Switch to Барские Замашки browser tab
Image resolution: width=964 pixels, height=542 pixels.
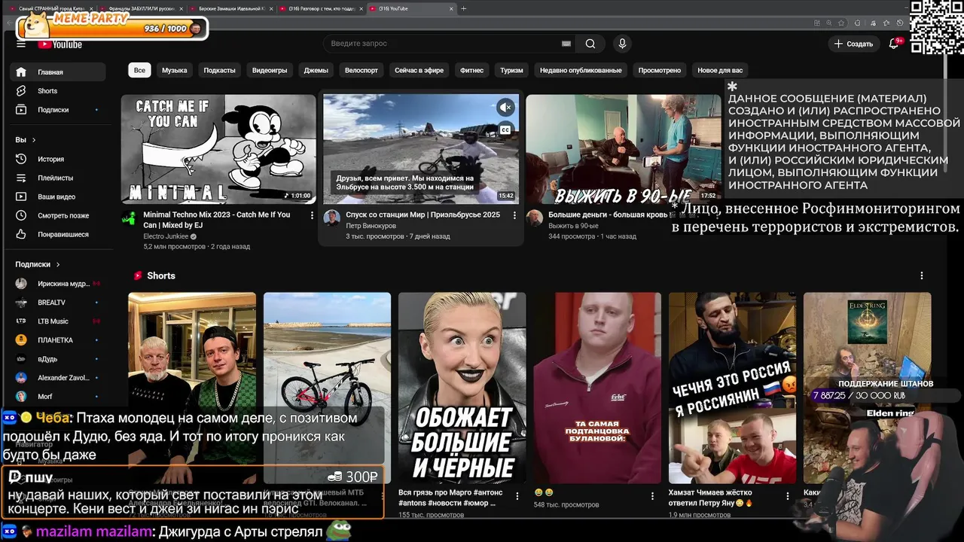pos(230,8)
